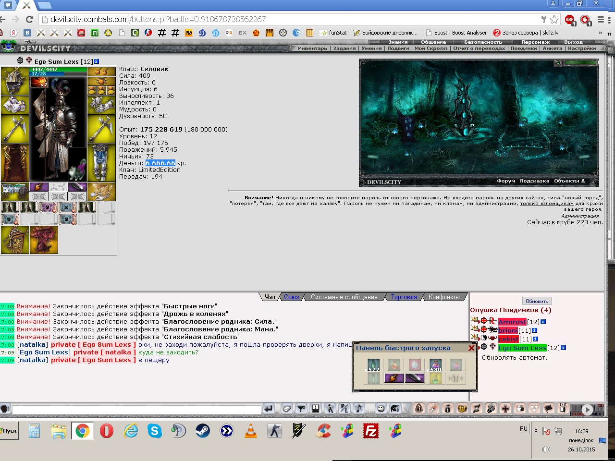Screen dimensions: 615x461
Task: Click the info icon next to Ego Sum Lexs [12] in header
Action: 97,61
